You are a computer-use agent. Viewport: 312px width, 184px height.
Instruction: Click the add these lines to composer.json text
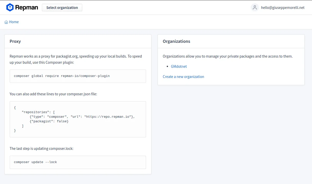coord(53,94)
